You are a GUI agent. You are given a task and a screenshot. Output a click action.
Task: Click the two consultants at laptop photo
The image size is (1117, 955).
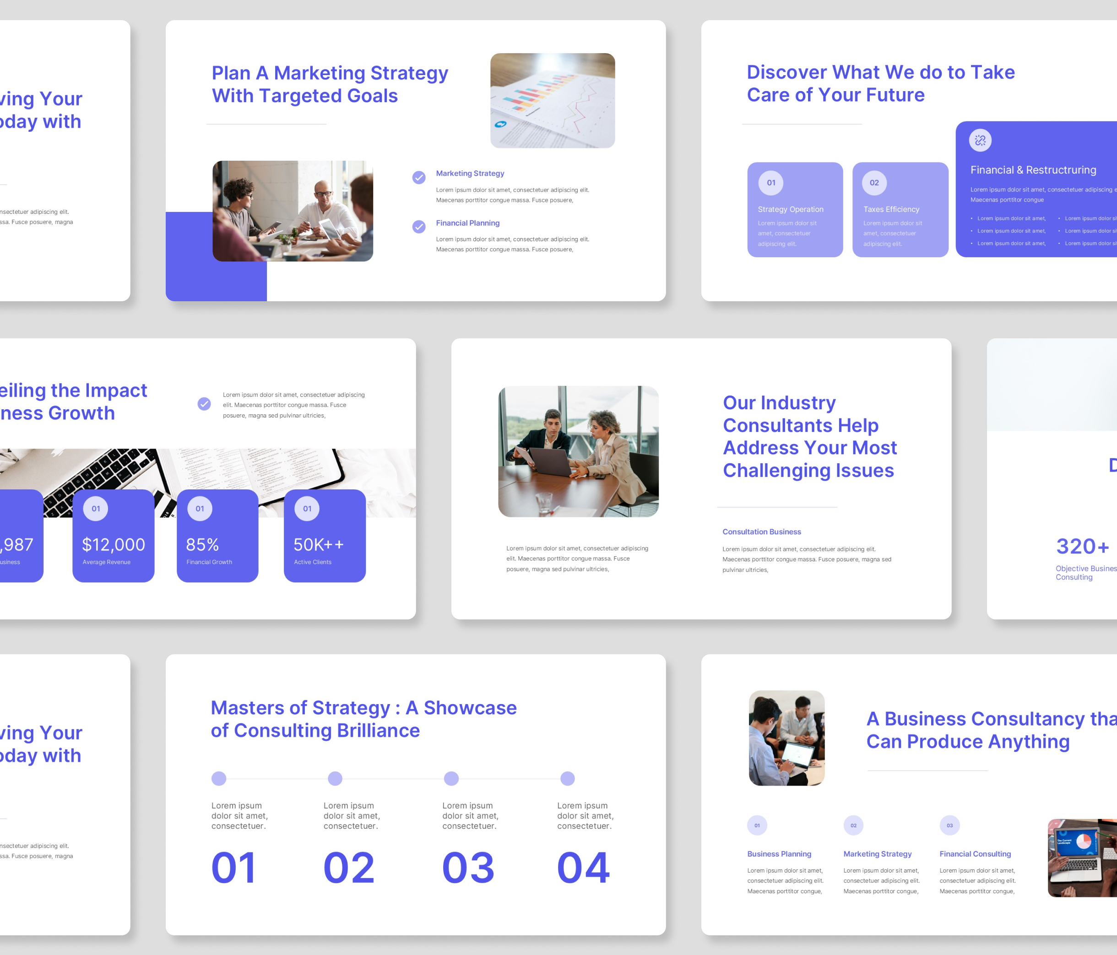pyautogui.click(x=578, y=451)
